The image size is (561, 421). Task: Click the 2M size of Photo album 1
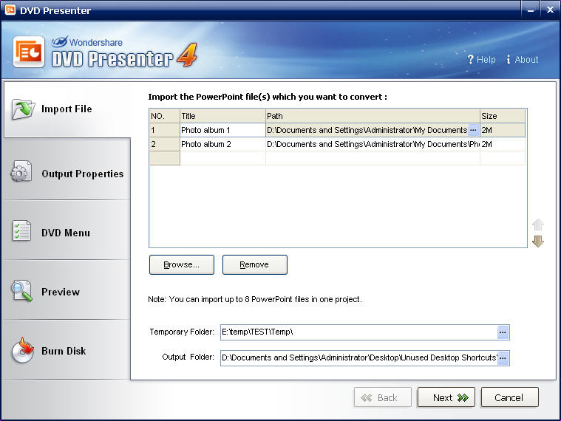(503, 130)
